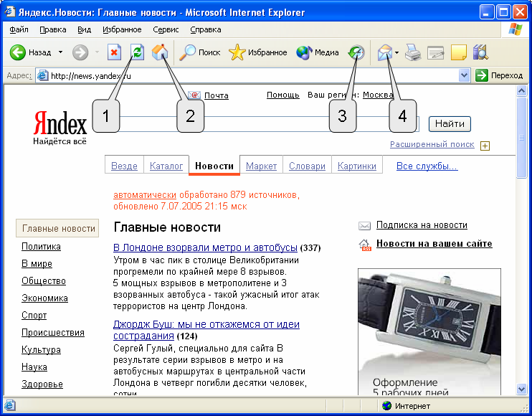Open the Справка menu
The image size is (532, 416).
(x=206, y=29)
